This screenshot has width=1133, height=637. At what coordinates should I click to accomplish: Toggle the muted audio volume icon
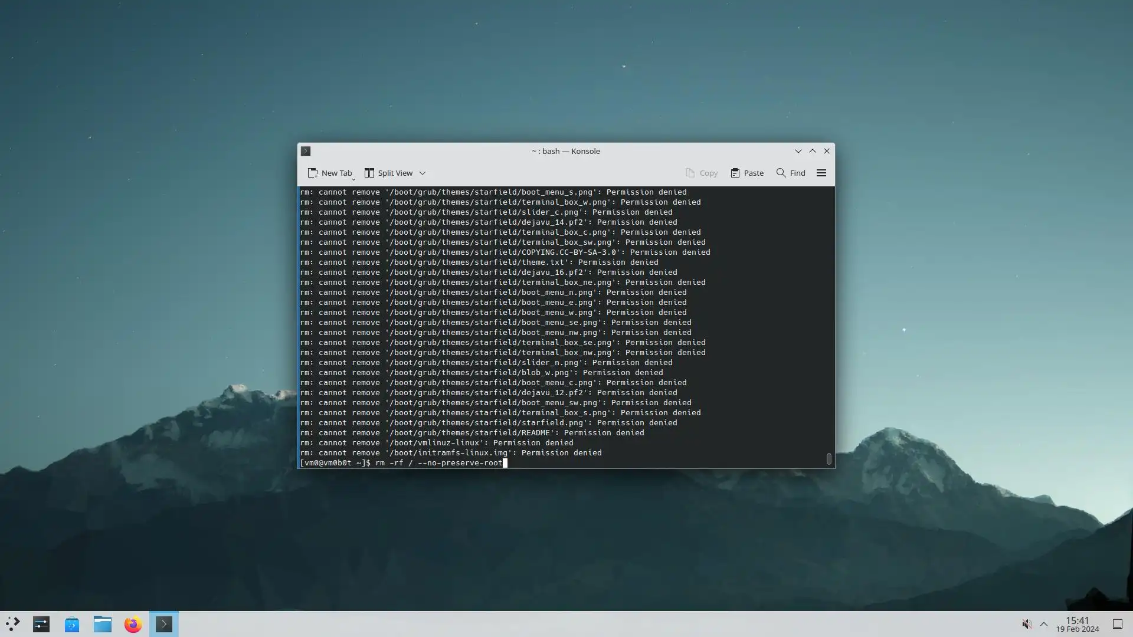pos(1027,624)
